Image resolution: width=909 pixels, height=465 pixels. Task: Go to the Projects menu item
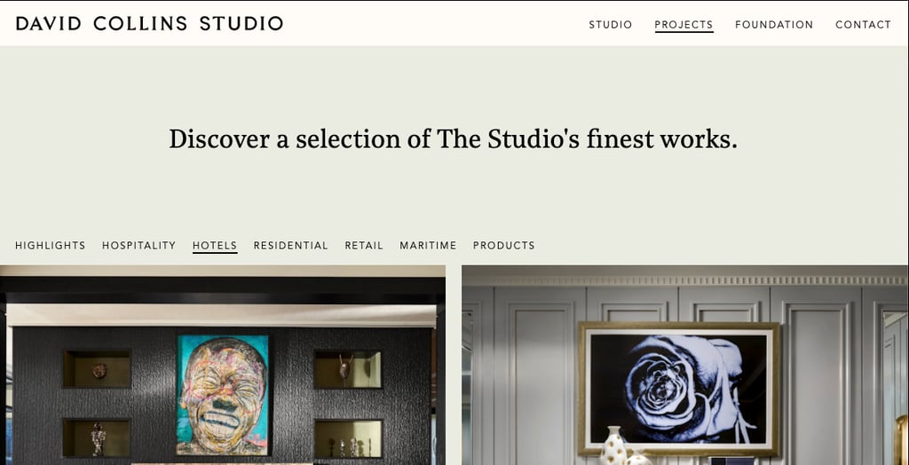pos(684,24)
